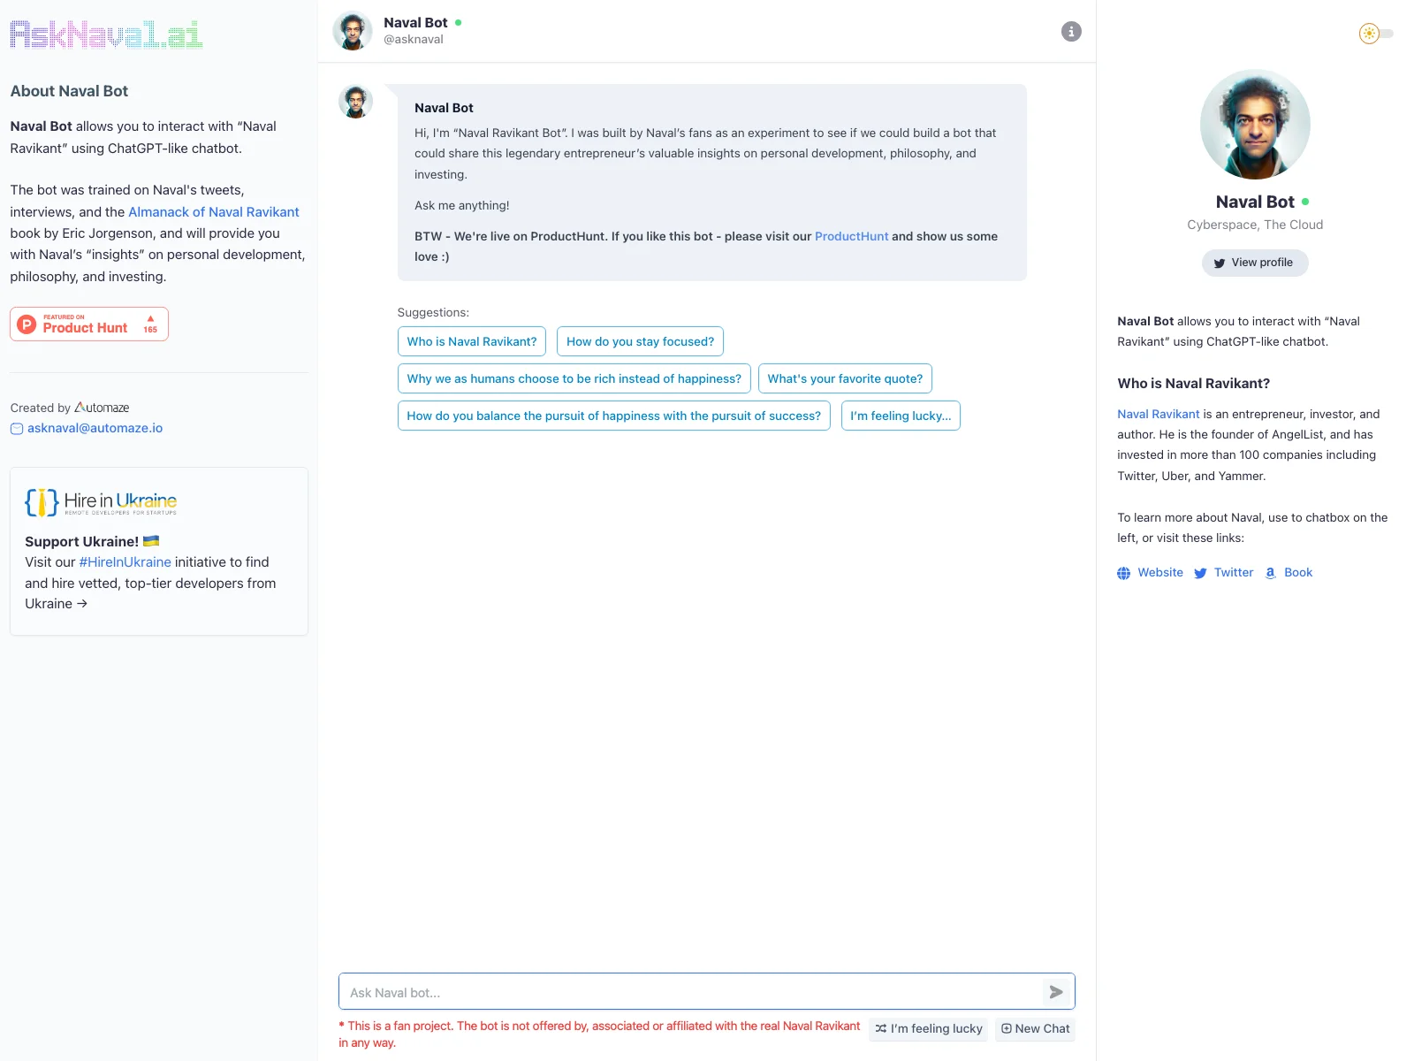Click asknaval@automaze.io email link
Image resolution: width=1414 pixels, height=1061 pixels.
[x=95, y=428]
